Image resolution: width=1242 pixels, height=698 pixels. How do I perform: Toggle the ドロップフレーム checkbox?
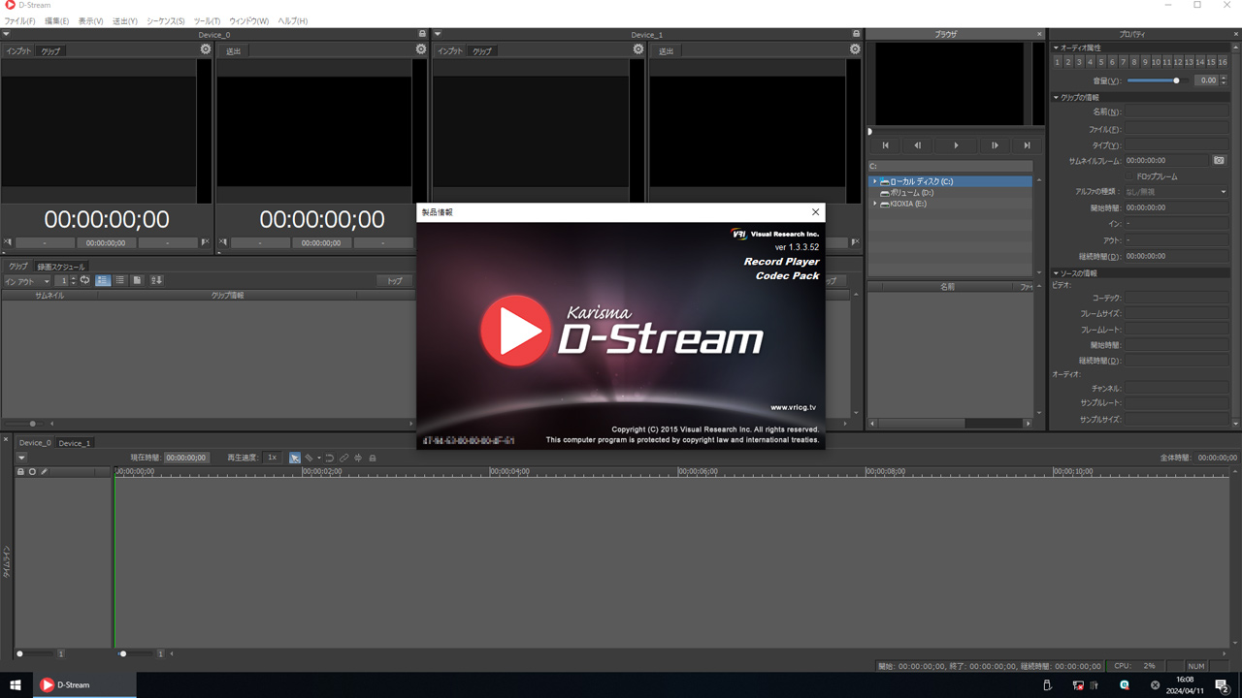[1129, 176]
